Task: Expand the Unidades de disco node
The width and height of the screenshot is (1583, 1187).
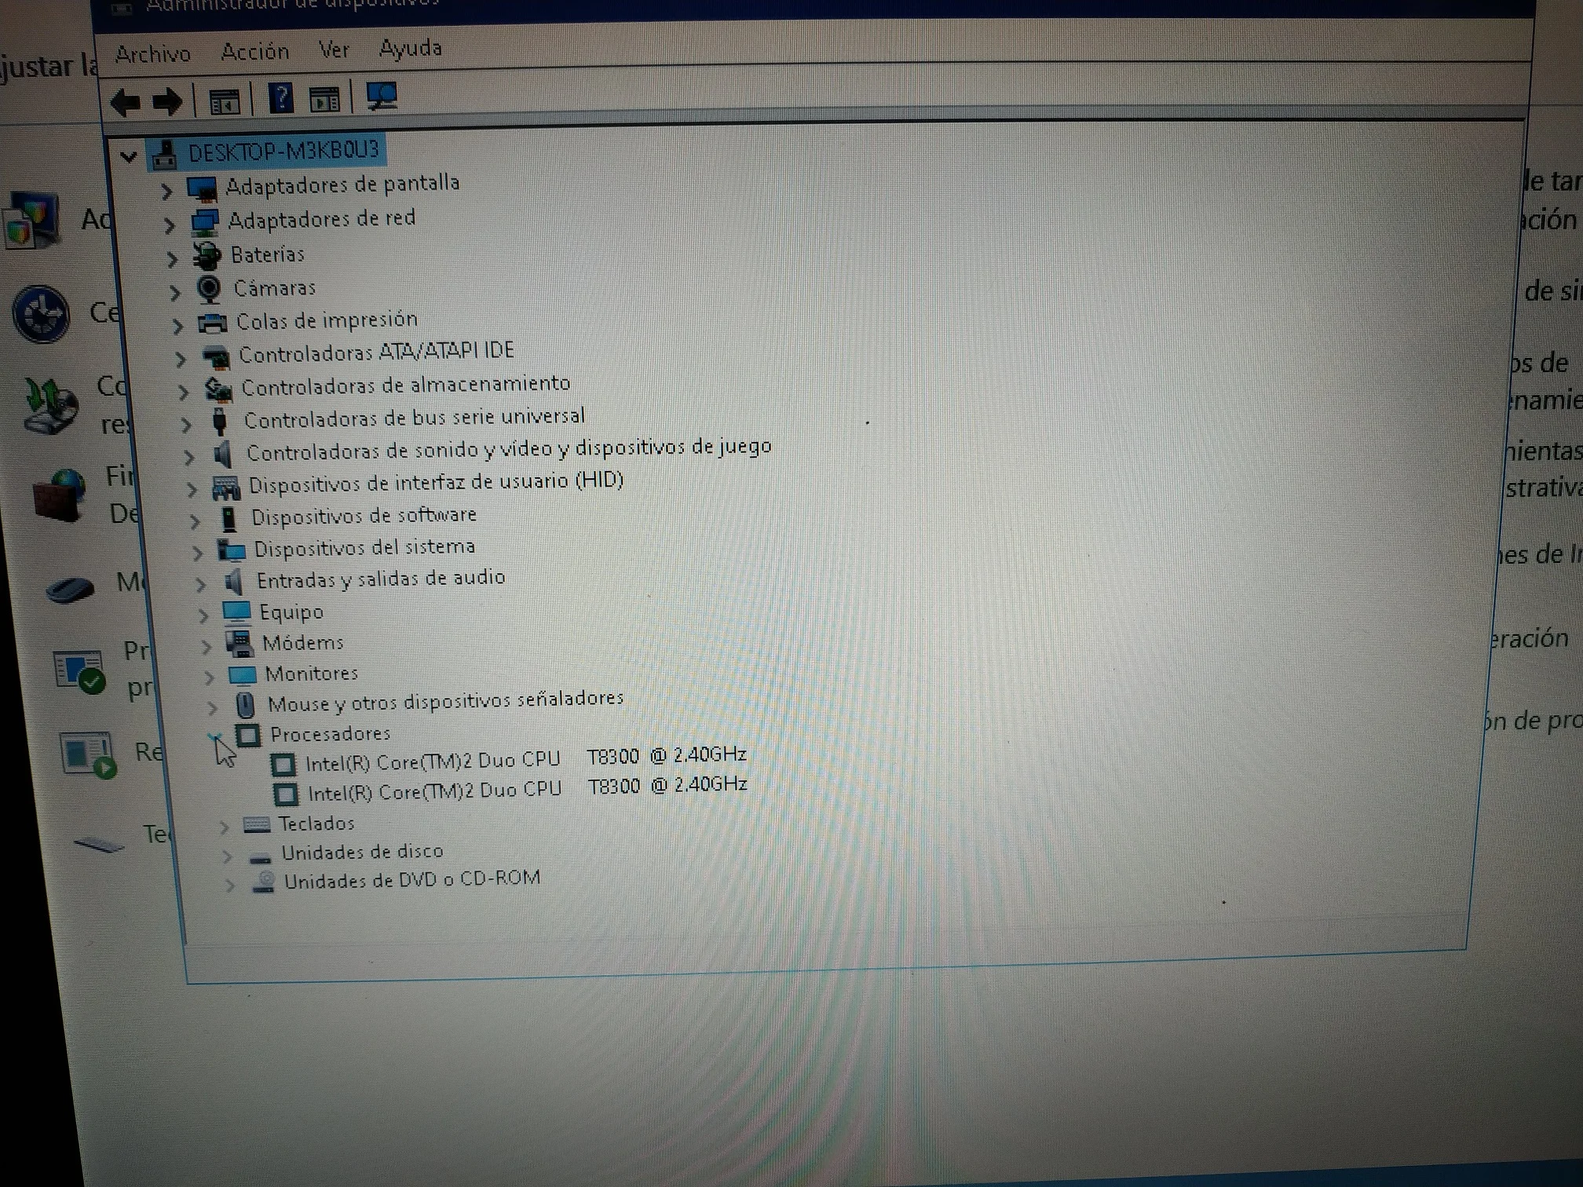Action: pyautogui.click(x=227, y=856)
